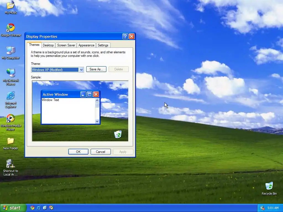Open the Settings tab
This screenshot has width=283, height=212.
[x=103, y=45]
